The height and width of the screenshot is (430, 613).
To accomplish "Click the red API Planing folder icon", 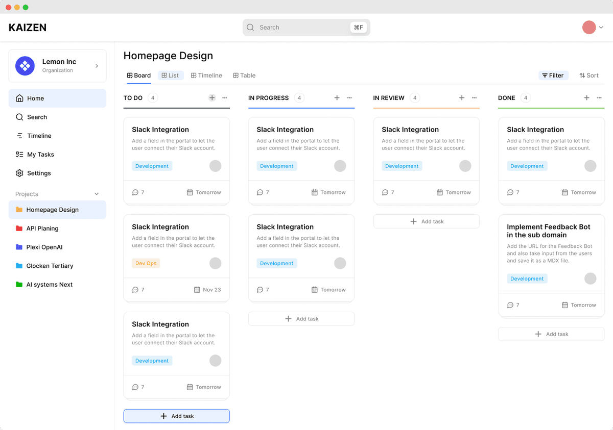I will 19,229.
